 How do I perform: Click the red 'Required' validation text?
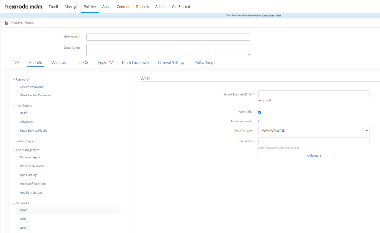264,100
